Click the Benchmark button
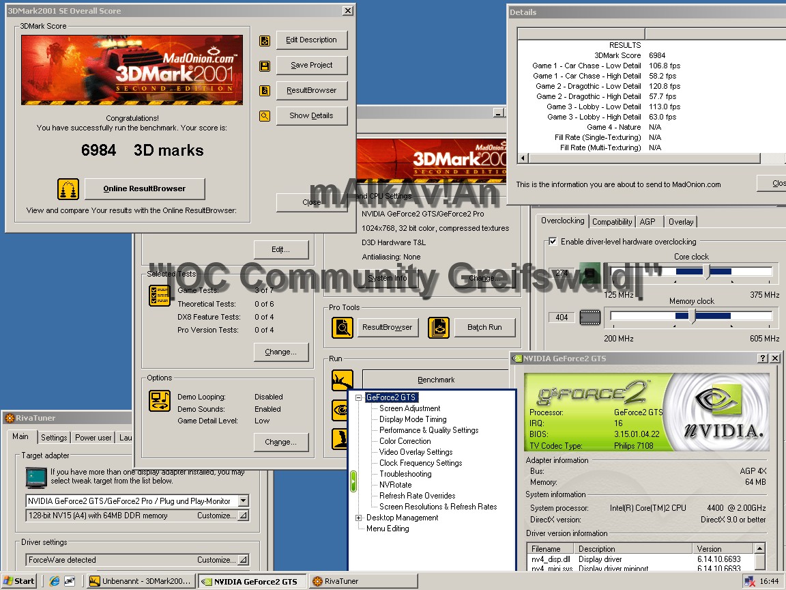The width and height of the screenshot is (786, 590). point(435,380)
